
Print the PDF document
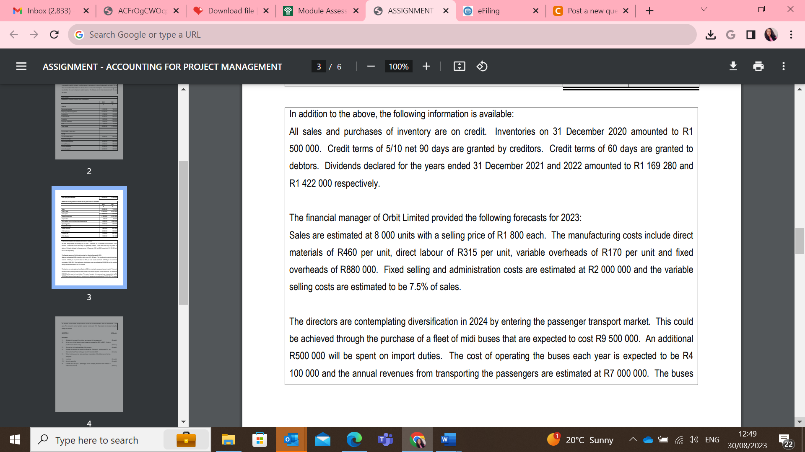coord(758,67)
